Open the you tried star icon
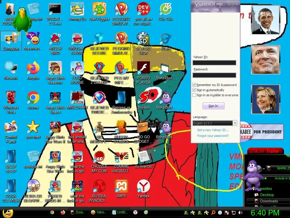Viewport: 290px width, 218px height. [33, 130]
